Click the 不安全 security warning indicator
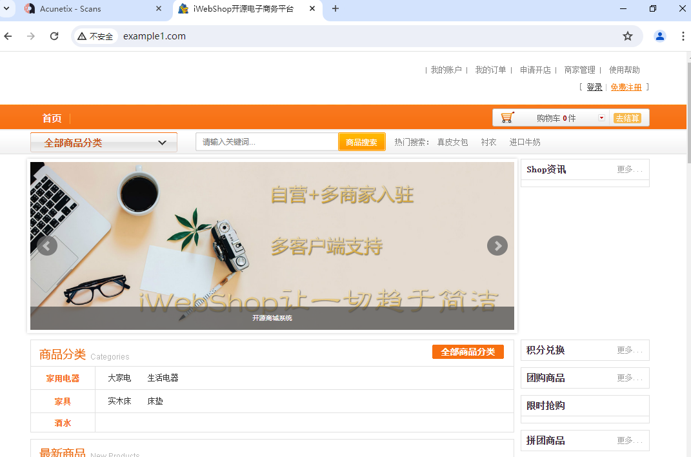This screenshot has height=457, width=691. click(x=95, y=36)
